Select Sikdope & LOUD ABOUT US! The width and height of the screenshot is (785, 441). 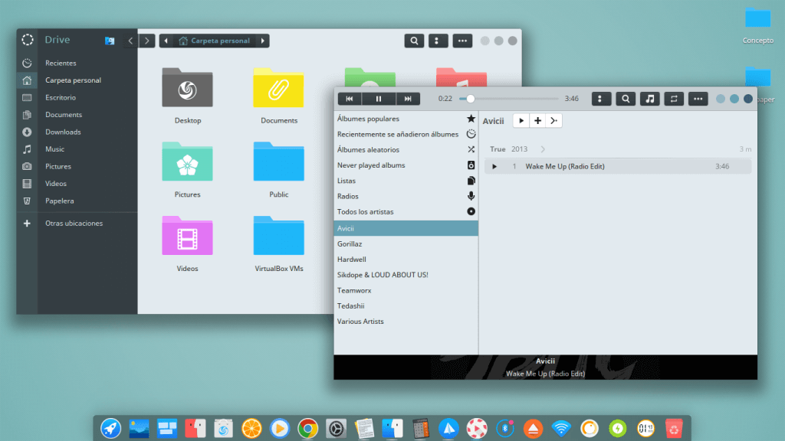(406, 275)
